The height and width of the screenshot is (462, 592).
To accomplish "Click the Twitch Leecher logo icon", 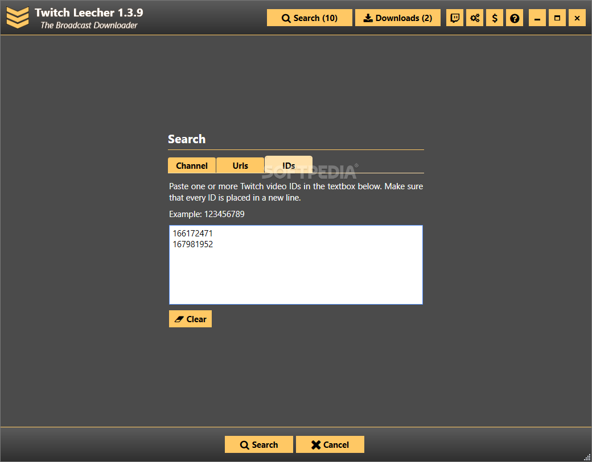I will tap(18, 18).
